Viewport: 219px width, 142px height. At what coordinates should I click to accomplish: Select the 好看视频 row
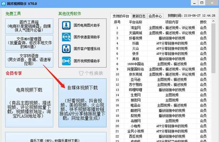pos(160,38)
